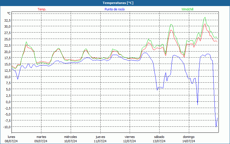The image size is (230, 144).
Task: Select the martes day label
Action: click(x=41, y=137)
